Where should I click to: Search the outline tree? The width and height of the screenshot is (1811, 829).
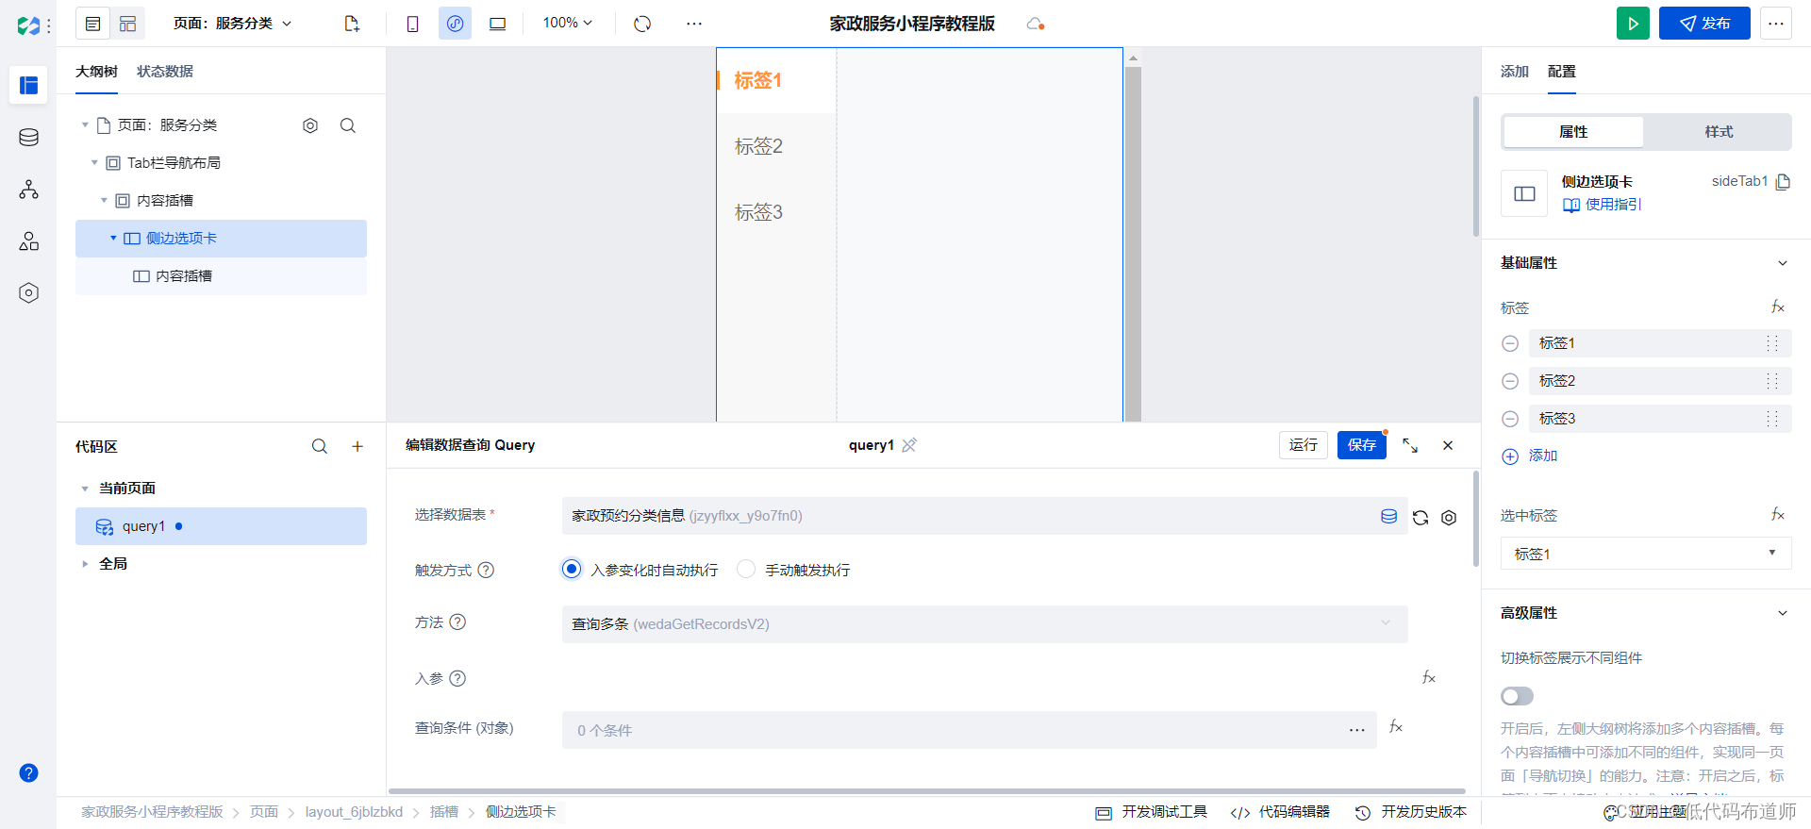[x=348, y=125]
